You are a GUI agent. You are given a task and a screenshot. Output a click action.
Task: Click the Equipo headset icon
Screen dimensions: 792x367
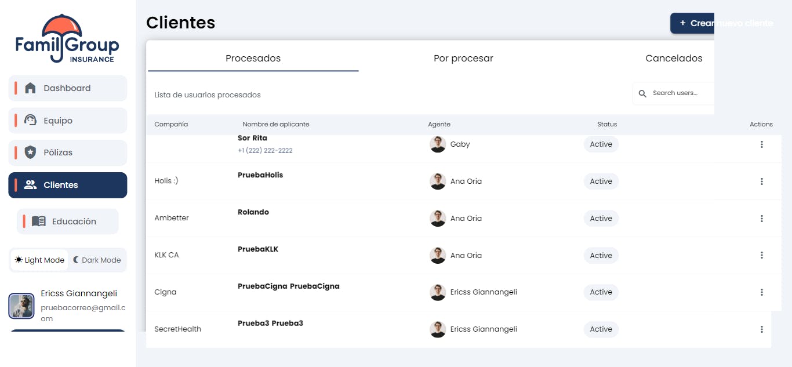(x=30, y=121)
